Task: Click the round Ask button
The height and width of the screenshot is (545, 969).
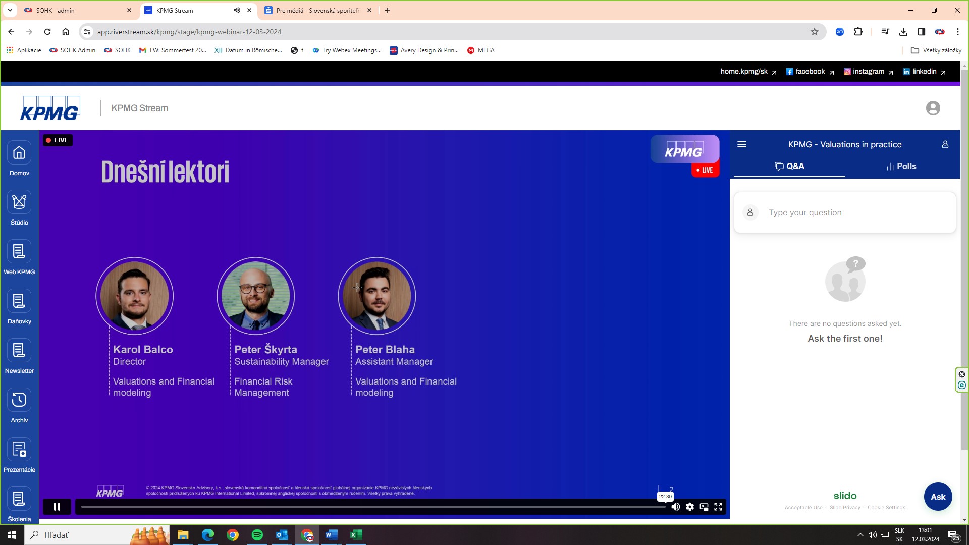Action: point(938,497)
